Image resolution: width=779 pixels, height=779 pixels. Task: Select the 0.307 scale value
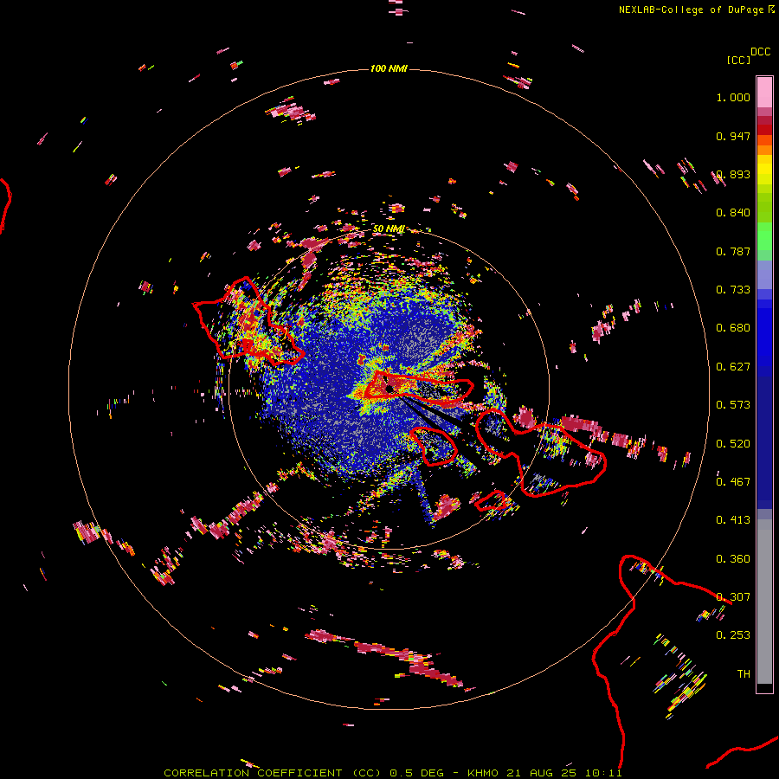click(x=733, y=597)
